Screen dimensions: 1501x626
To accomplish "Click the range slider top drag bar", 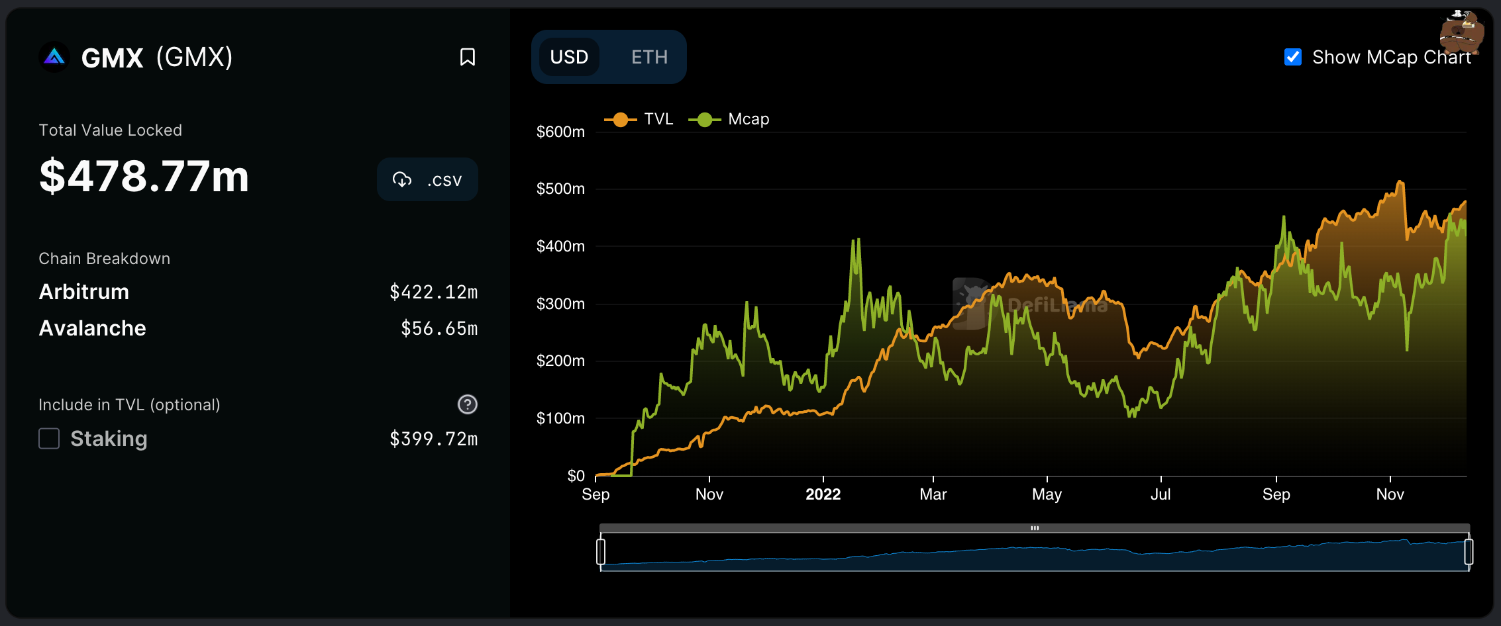I will [1035, 528].
